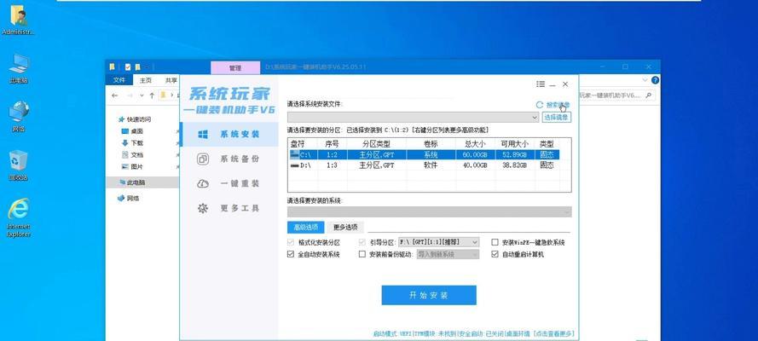Choose the 一键重装 cloud icon

[203, 183]
